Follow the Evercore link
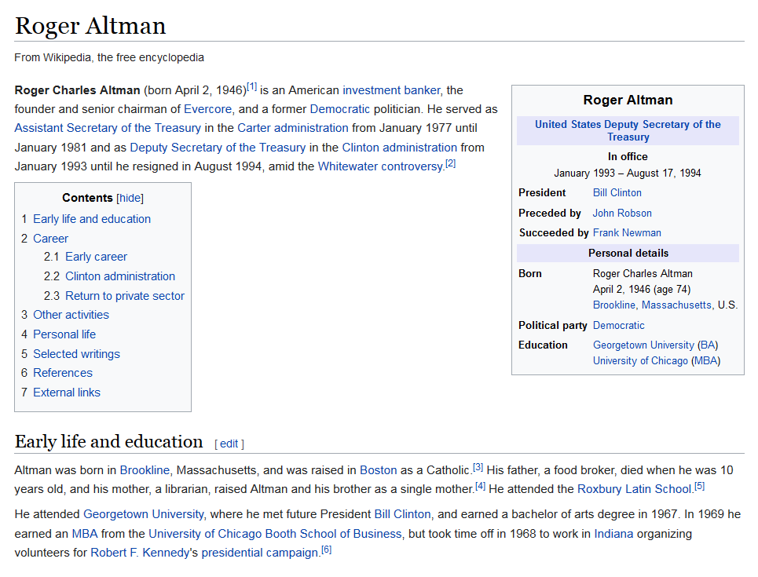 click(208, 109)
